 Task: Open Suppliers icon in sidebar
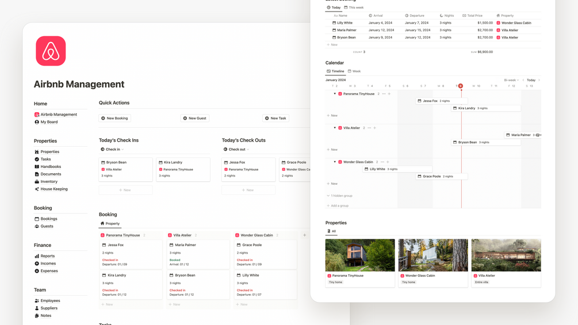click(x=37, y=308)
